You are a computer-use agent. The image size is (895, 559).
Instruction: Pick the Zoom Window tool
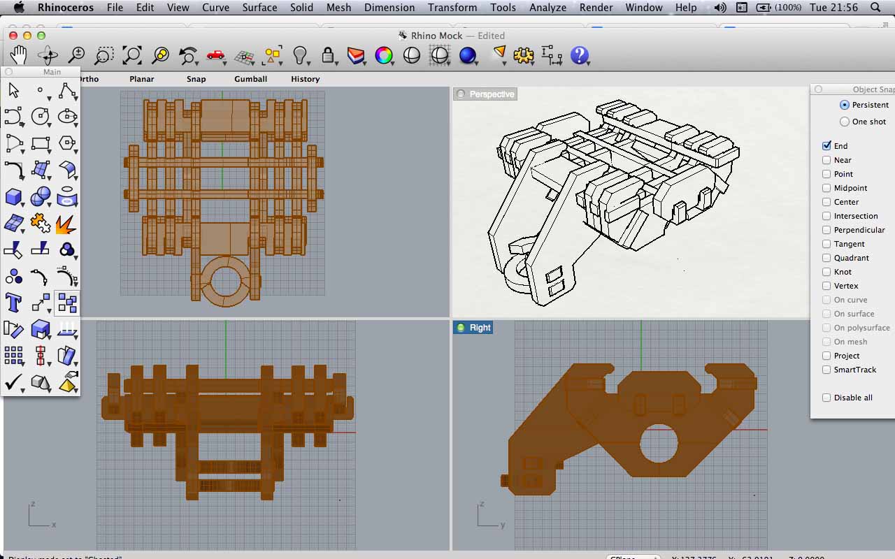(x=103, y=55)
